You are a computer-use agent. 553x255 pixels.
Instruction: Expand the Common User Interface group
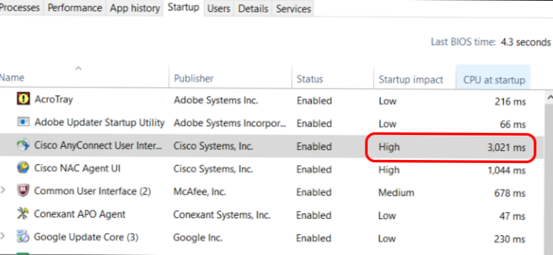click(x=3, y=191)
